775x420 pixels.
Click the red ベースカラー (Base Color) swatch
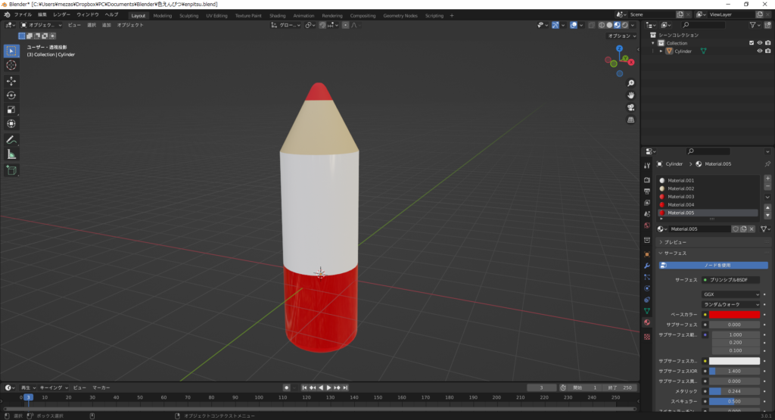[734, 314]
